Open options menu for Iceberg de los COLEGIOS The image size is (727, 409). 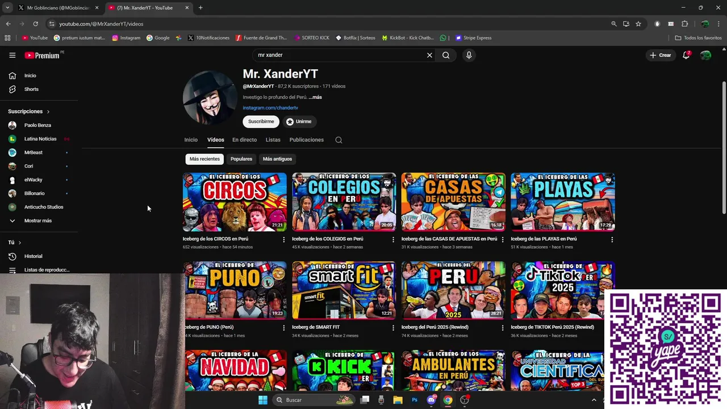click(393, 240)
